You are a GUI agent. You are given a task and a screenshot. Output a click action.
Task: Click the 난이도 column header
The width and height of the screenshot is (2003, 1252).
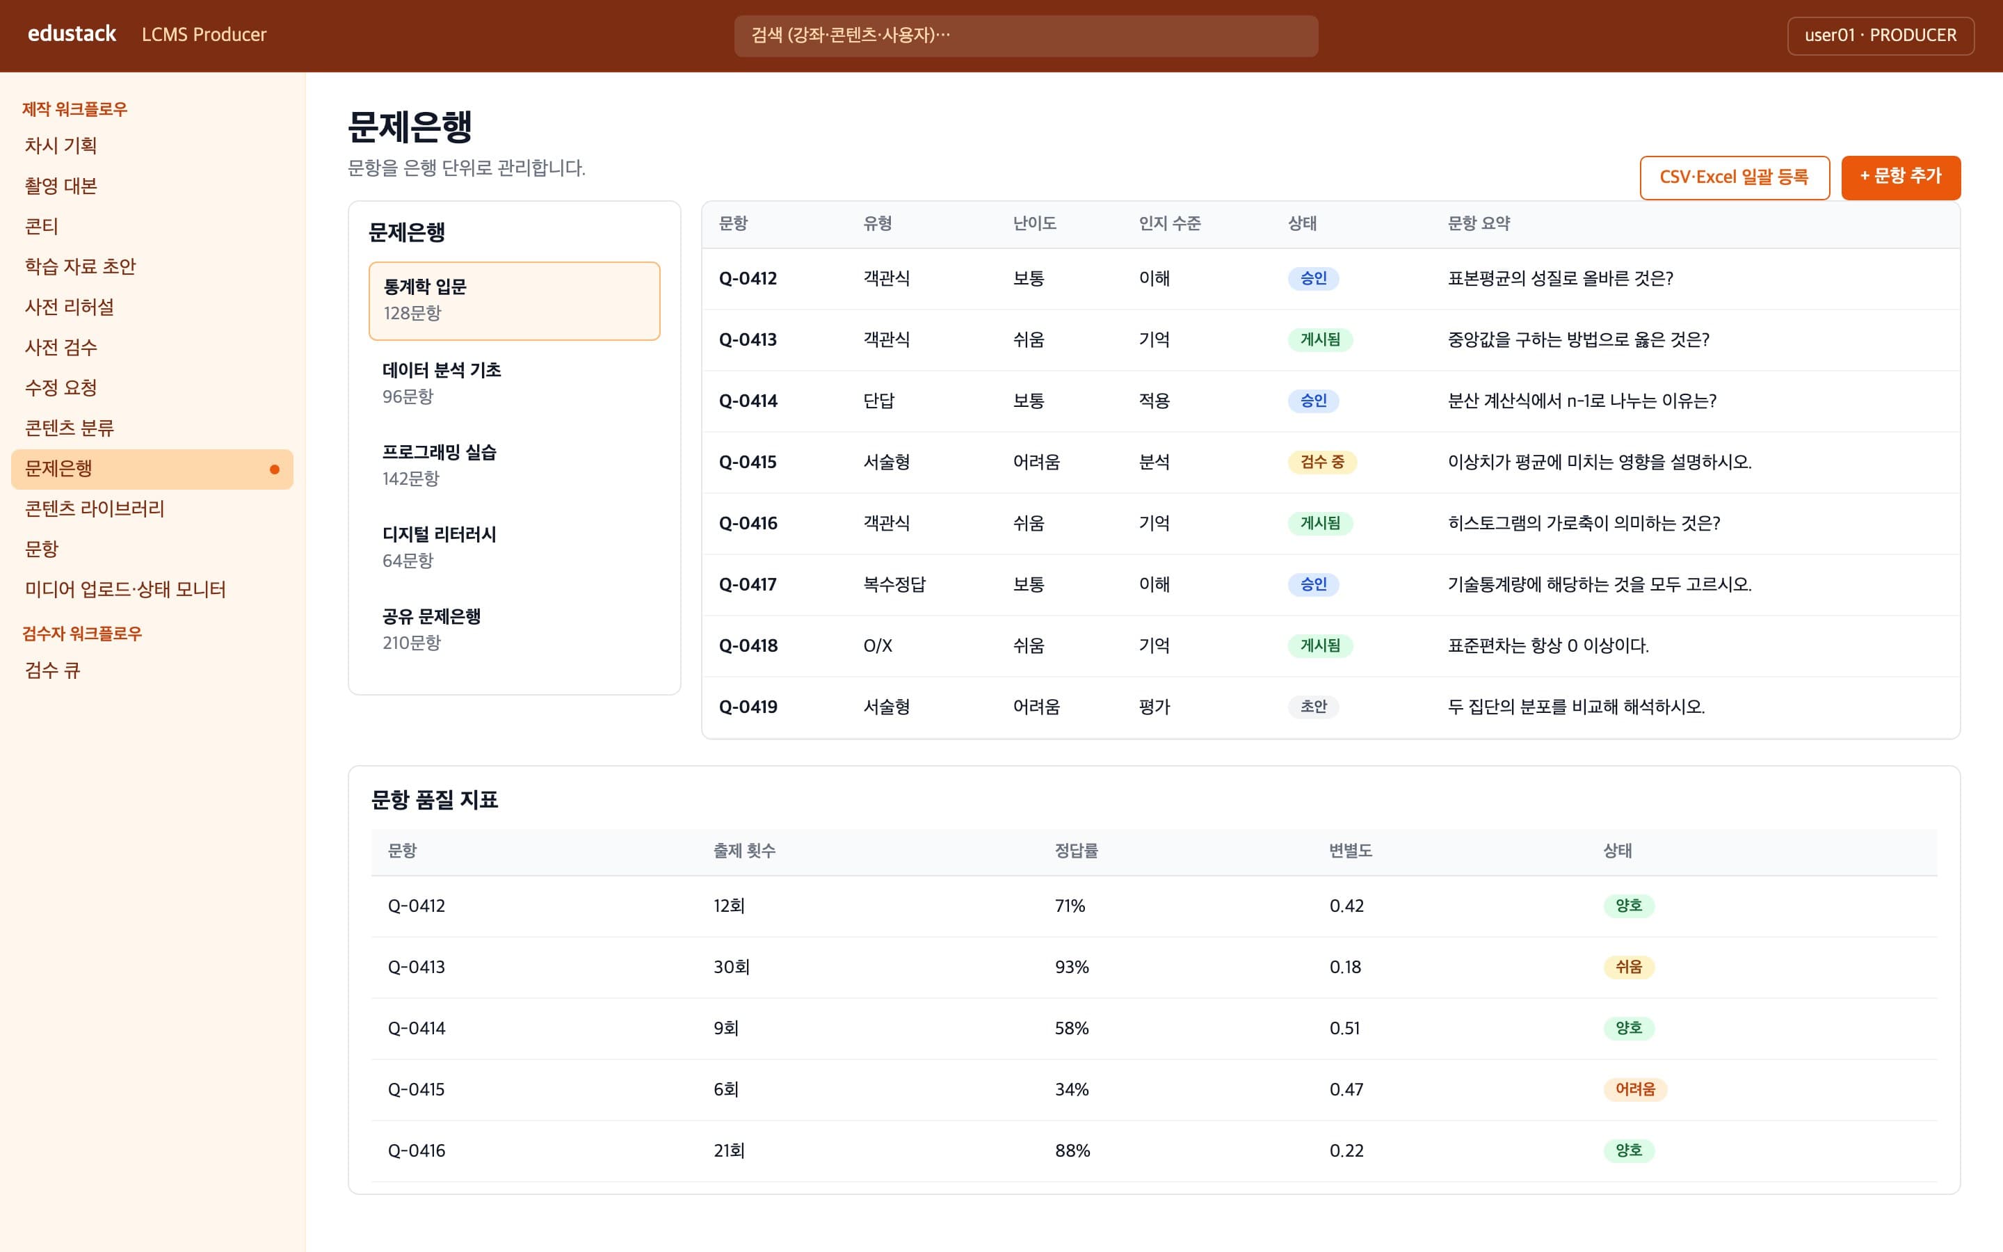click(1033, 223)
